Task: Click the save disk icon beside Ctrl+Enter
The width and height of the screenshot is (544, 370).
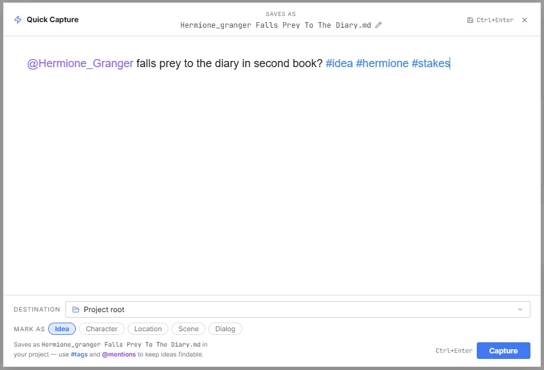Action: [470, 20]
